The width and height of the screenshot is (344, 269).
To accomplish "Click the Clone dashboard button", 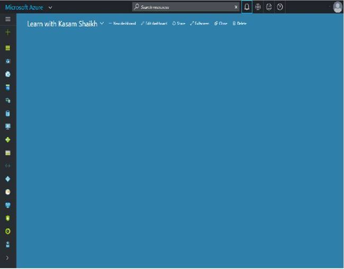I will (x=221, y=23).
